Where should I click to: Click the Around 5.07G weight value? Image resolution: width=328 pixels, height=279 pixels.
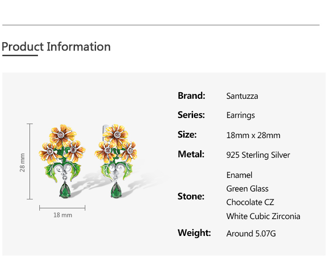[x=251, y=233]
